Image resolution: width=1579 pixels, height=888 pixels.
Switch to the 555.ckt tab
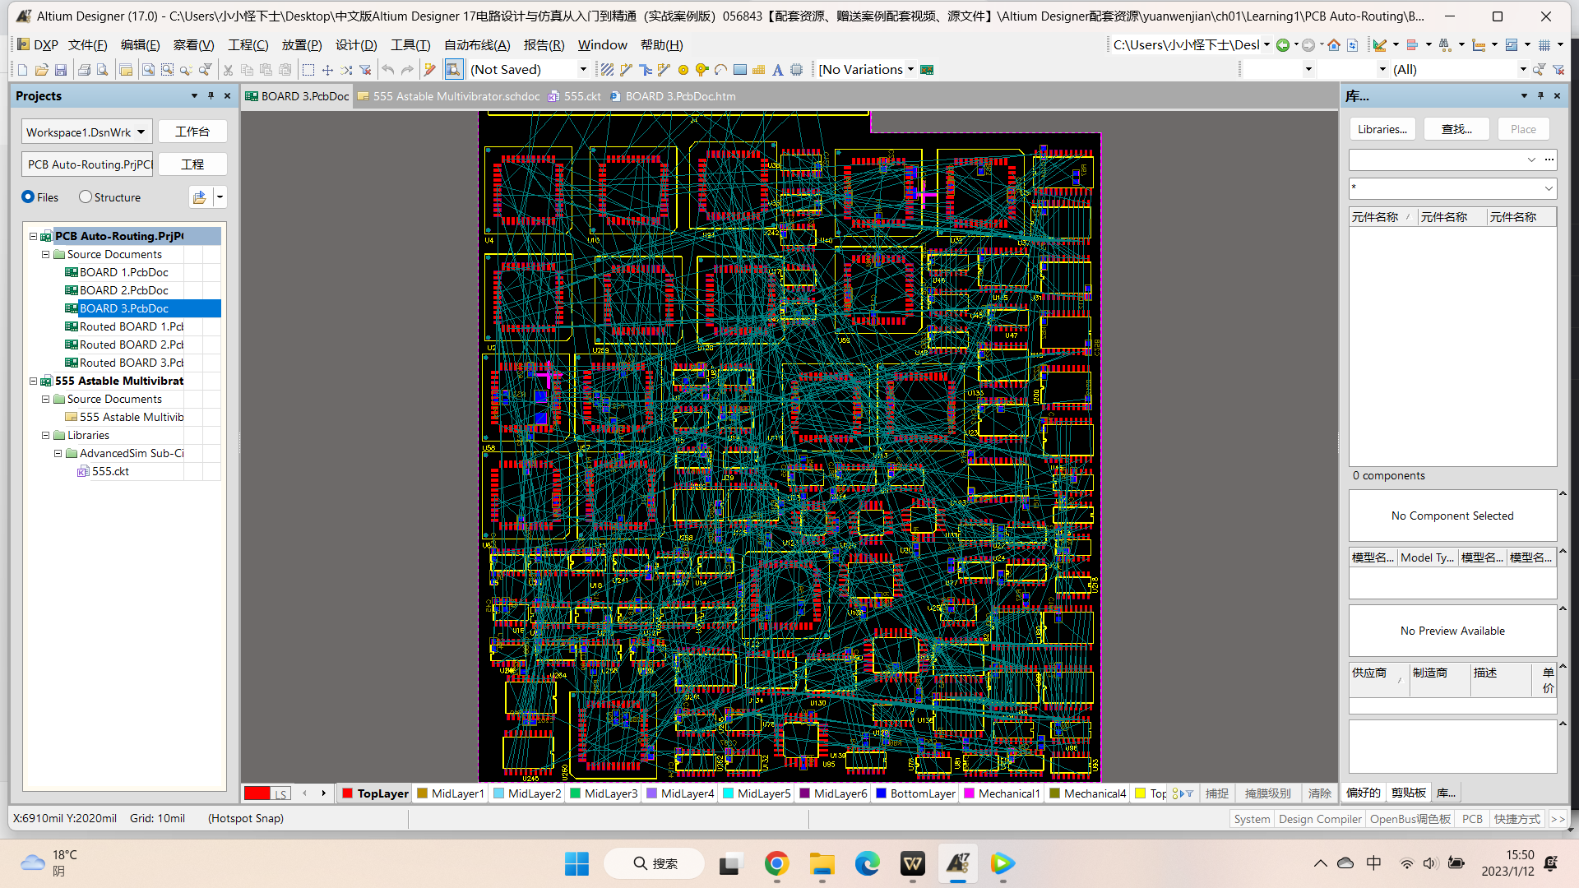coord(581,96)
